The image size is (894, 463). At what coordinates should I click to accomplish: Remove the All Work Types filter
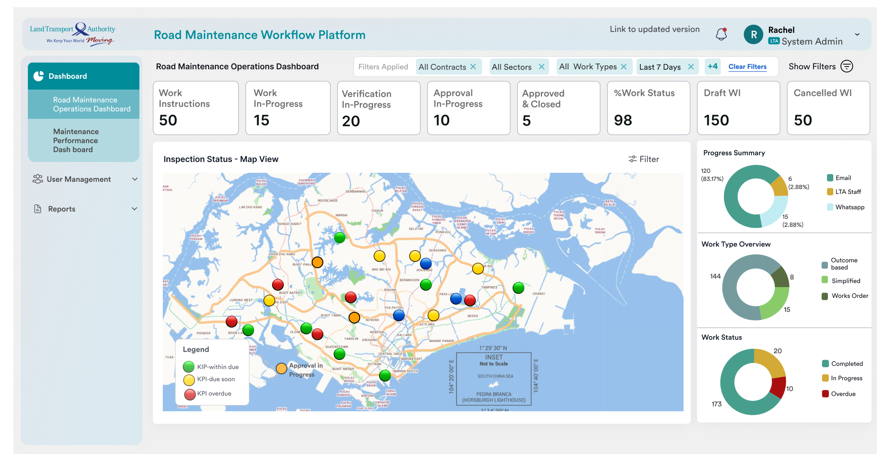point(624,67)
